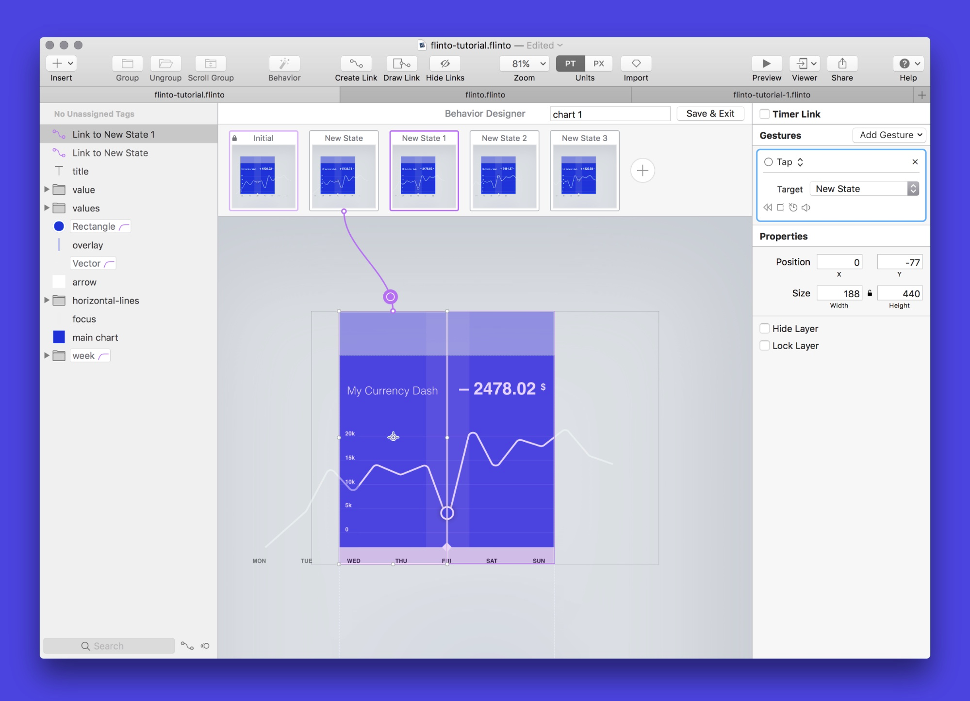This screenshot has width=970, height=701.
Task: Remove the Tap gesture with X
Action: click(x=915, y=162)
